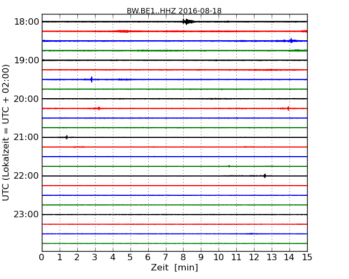349x279 pixels.
Task: Click the 10 tick label on x-axis
Action: (x=219, y=258)
